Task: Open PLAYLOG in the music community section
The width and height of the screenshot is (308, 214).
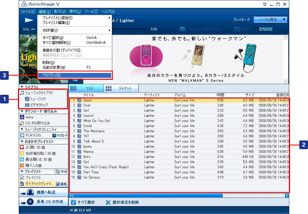Action: coord(34,135)
